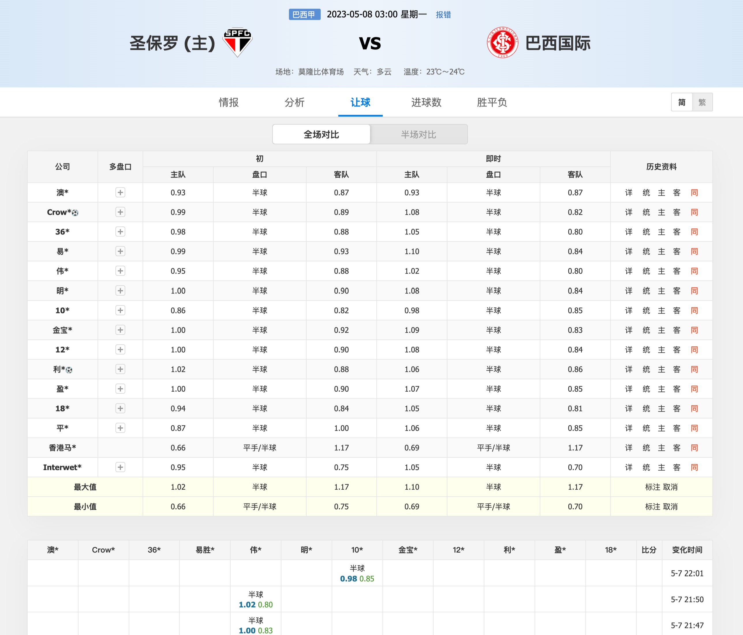Click the 历史资料 column header

(x=661, y=167)
